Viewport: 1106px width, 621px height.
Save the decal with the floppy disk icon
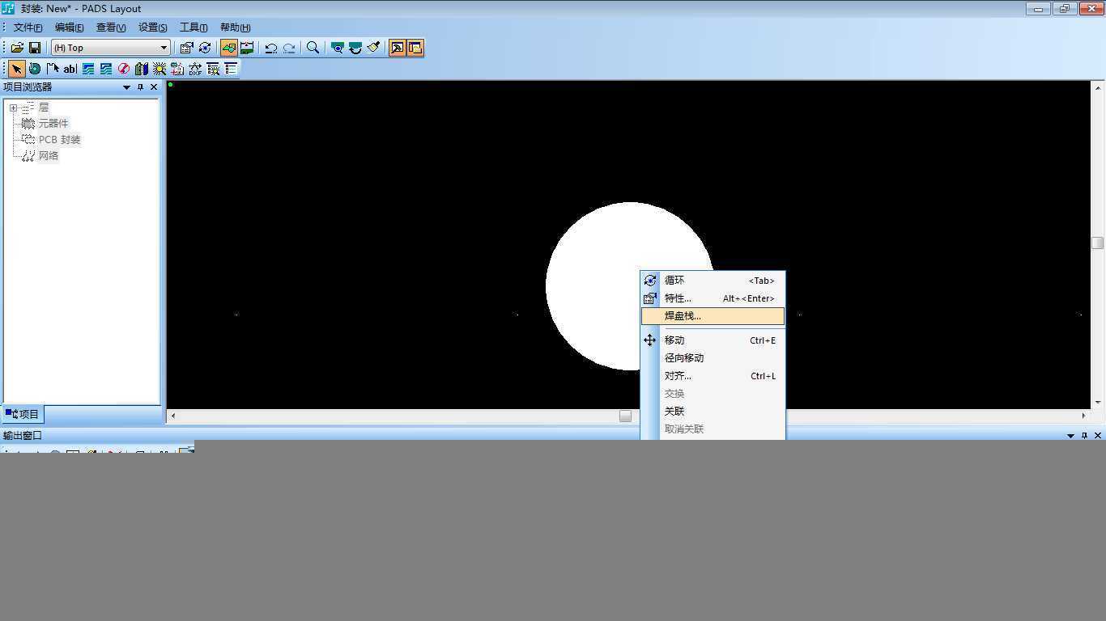(35, 48)
